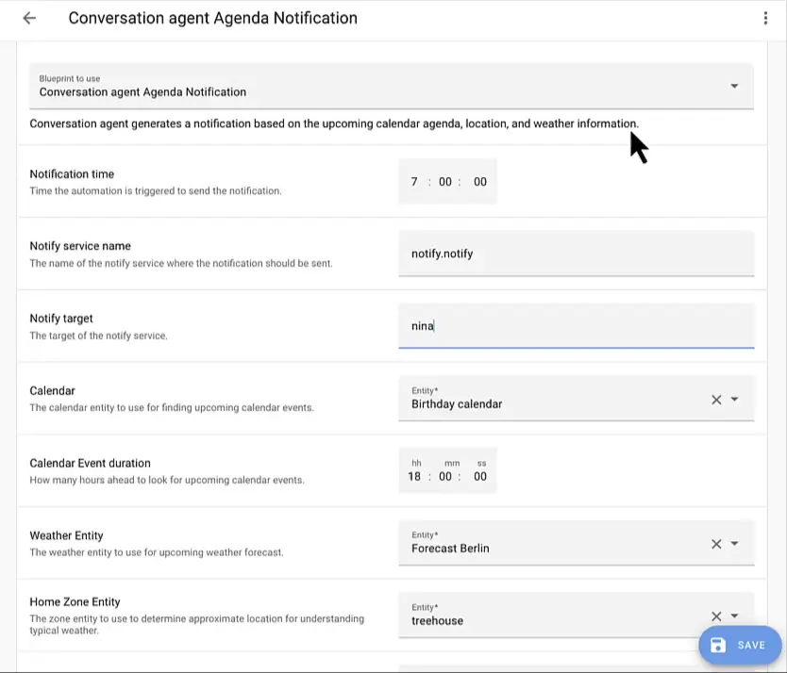Open the three-dot overflow menu
The image size is (787, 673).
(765, 18)
